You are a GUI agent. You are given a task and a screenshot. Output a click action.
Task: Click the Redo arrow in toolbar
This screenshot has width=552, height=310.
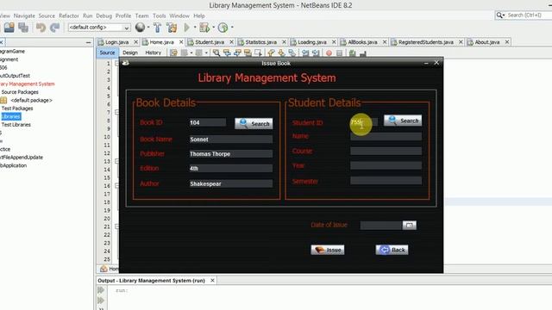pyautogui.click(x=55, y=28)
